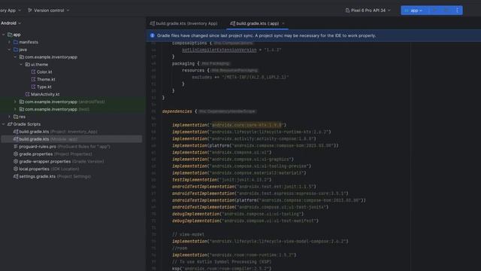Open the project name dropdown in title bar

point(11,11)
